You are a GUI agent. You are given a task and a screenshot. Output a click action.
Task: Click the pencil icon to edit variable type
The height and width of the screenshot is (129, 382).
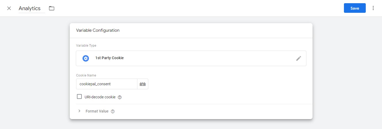(299, 58)
